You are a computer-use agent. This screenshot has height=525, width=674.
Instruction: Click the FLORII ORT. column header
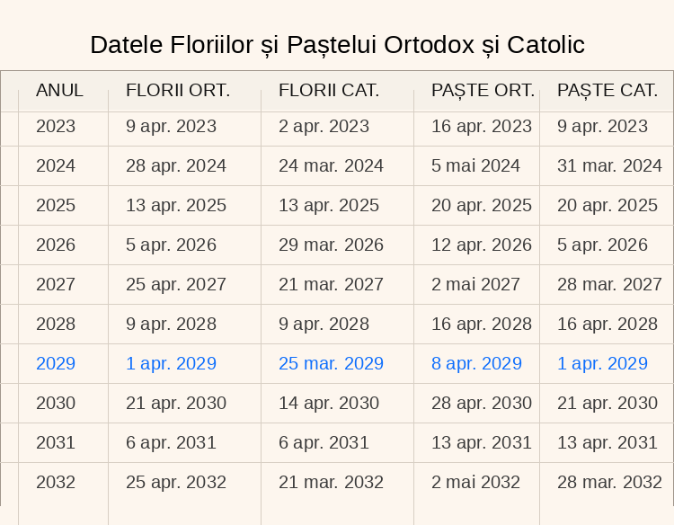[x=178, y=90]
